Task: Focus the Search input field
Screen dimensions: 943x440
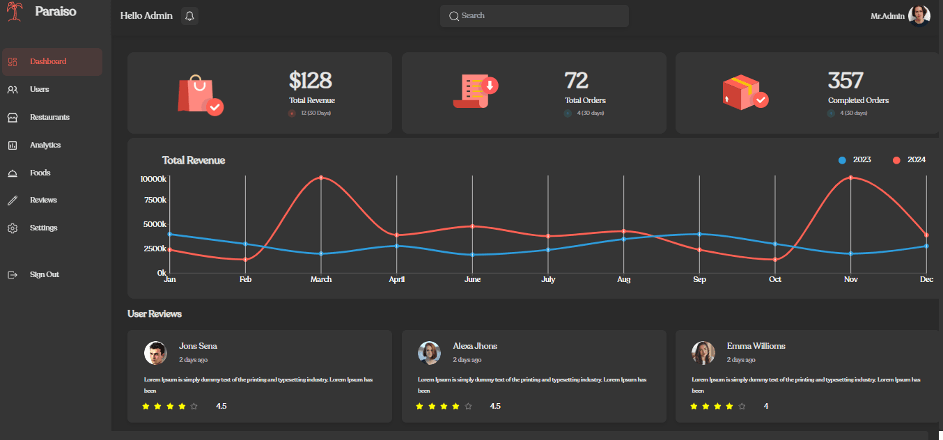Action: [534, 16]
